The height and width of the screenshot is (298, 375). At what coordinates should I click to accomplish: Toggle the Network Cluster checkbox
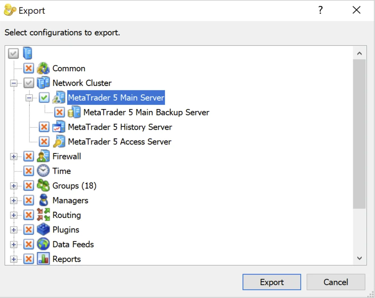coord(29,83)
